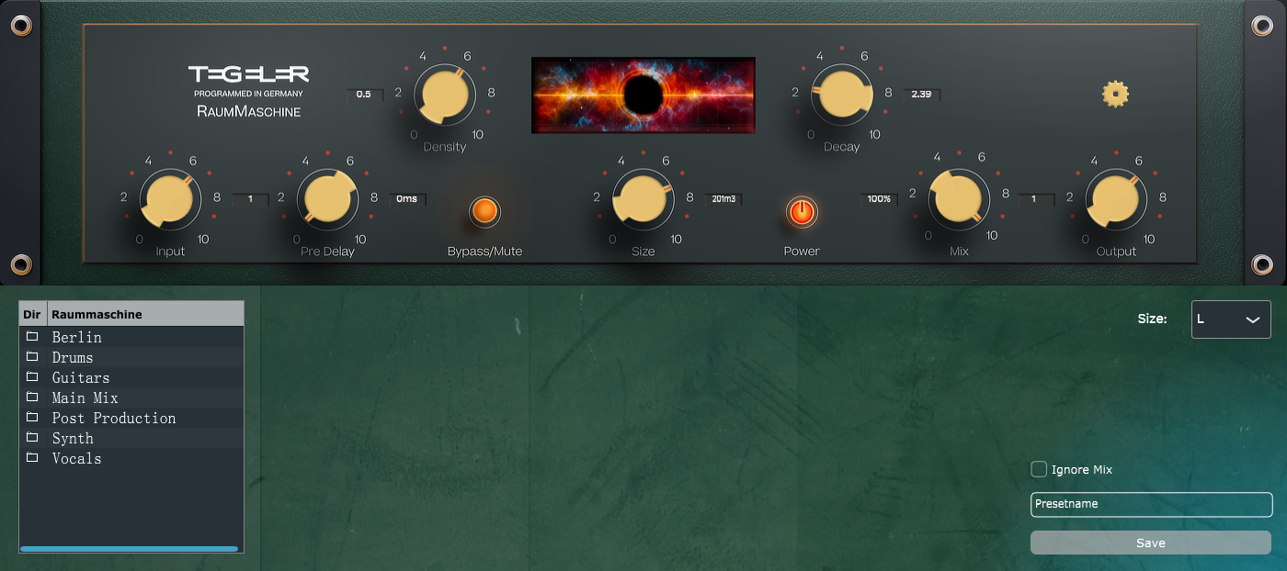Click the folder icon beside Synth
Image resolution: width=1287 pixels, height=571 pixels.
[x=32, y=437]
